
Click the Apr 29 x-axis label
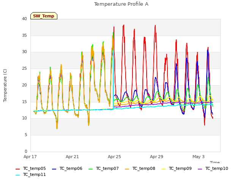[x=156, y=157]
